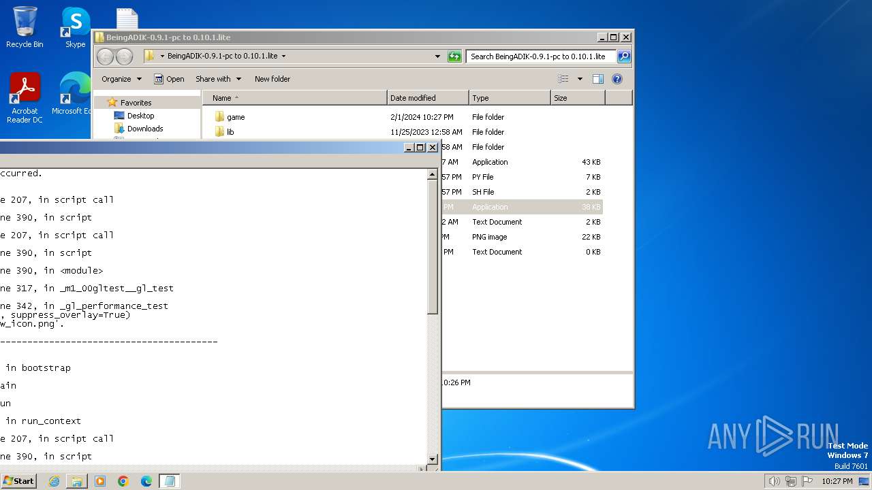Select the game folder icon
This screenshot has height=490, width=872.
[x=219, y=117]
